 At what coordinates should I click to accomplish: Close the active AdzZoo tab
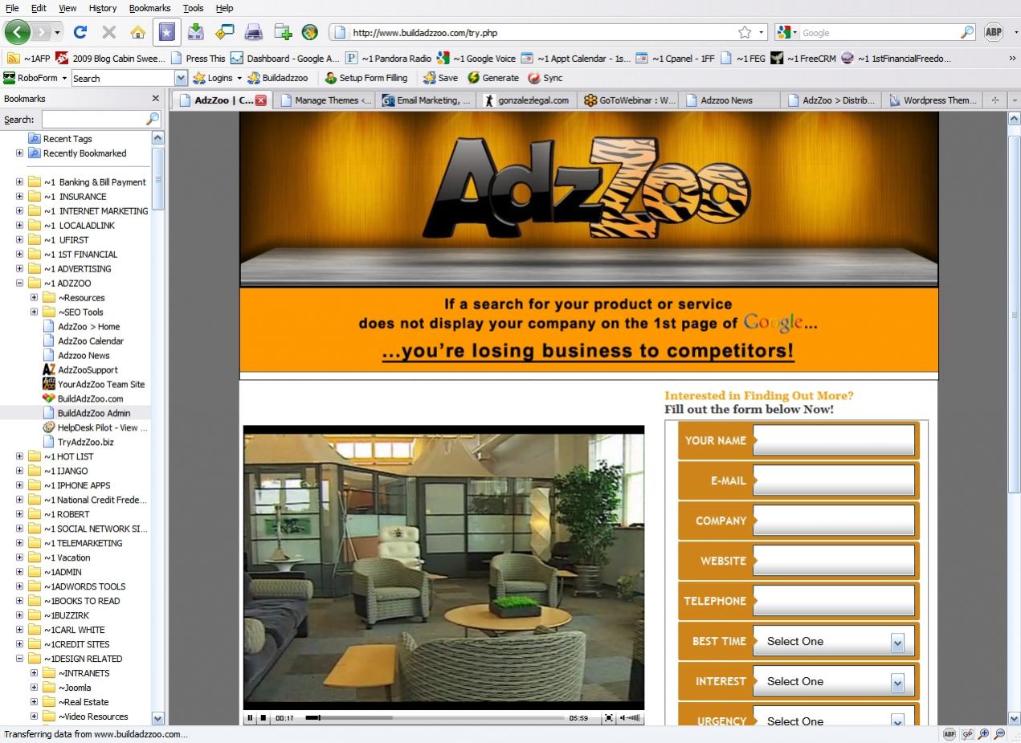[261, 100]
